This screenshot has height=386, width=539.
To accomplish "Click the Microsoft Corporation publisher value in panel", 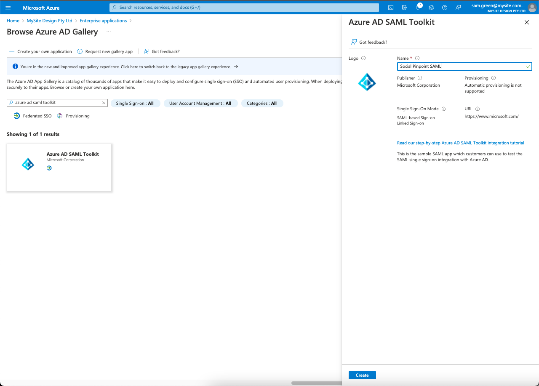I will [419, 85].
